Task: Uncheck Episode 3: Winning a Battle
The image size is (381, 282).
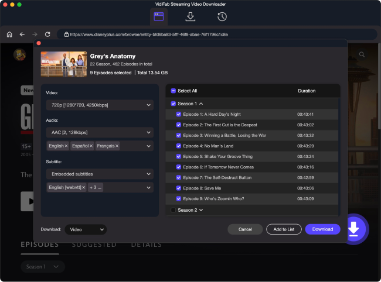Action: [x=179, y=135]
